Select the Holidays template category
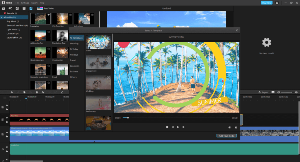This screenshot has width=300, height=162. pyautogui.click(x=74, y=55)
